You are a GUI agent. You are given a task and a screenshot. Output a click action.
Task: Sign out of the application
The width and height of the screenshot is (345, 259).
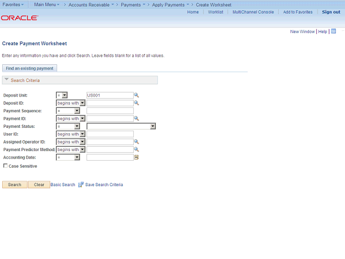331,12
